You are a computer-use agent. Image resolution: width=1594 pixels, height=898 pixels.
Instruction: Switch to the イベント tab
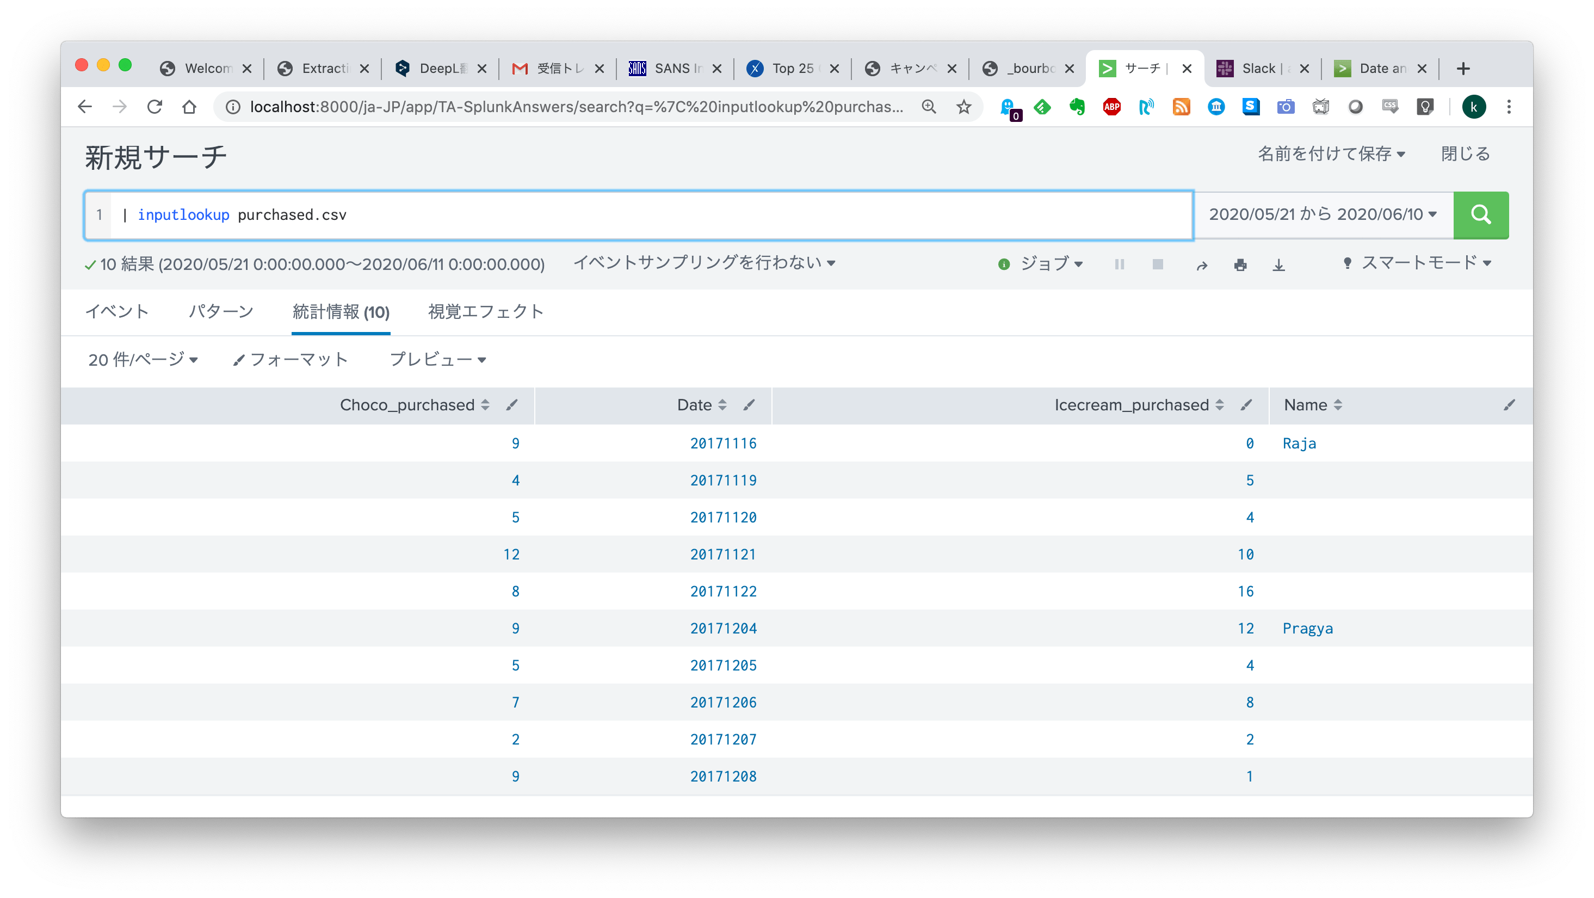[x=117, y=312]
